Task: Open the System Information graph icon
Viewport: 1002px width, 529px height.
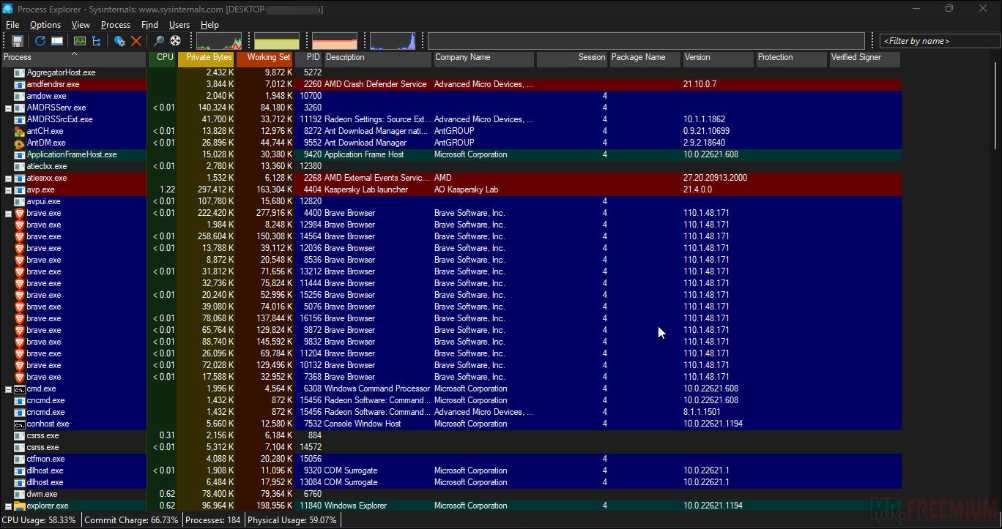Action: [79, 41]
